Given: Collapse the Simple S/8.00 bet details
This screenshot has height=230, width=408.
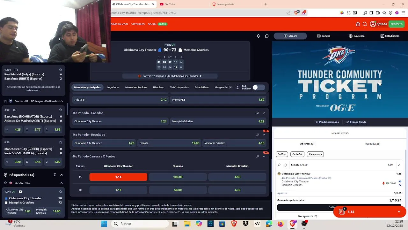Looking at the screenshot, I should pos(399,165).
